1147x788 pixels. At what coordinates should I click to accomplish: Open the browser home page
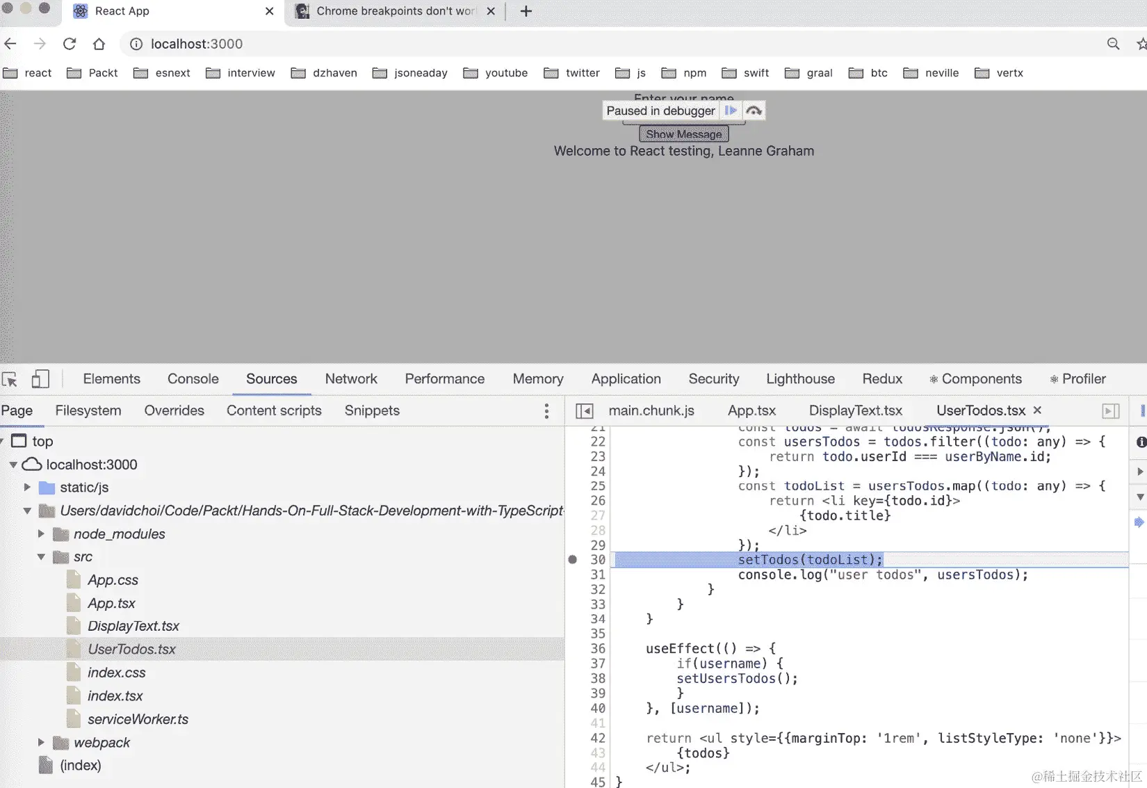99,44
